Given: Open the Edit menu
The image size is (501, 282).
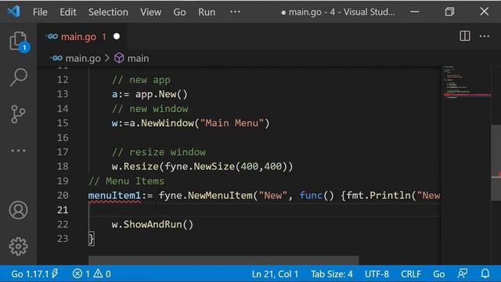Looking at the screenshot, I should (x=68, y=13).
